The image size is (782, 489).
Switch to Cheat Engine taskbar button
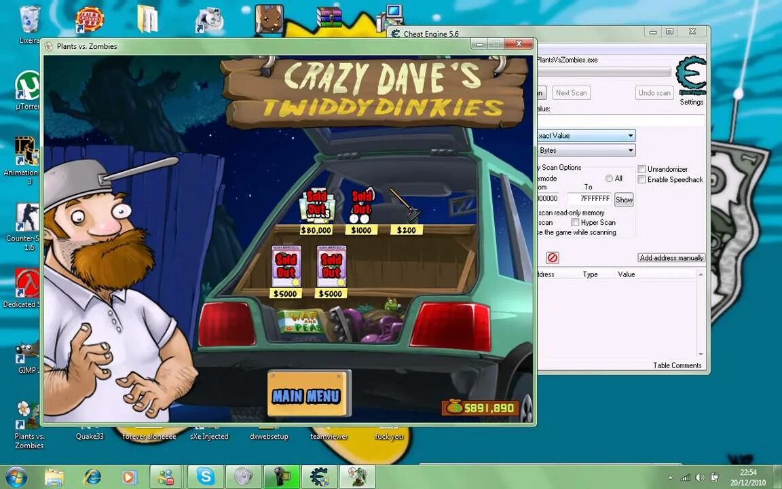(x=319, y=477)
